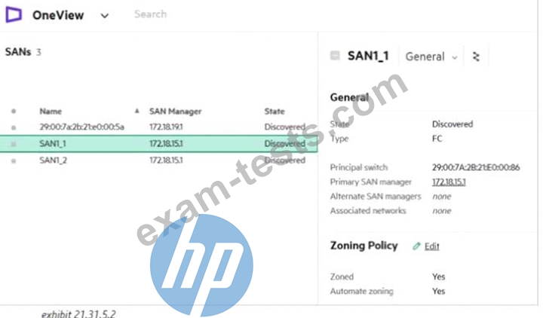Sort by the State column header
The height and width of the screenshot is (318, 543).
(x=275, y=111)
